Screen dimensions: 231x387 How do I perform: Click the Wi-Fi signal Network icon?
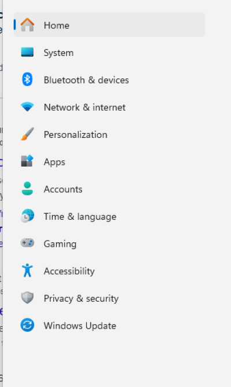point(27,107)
